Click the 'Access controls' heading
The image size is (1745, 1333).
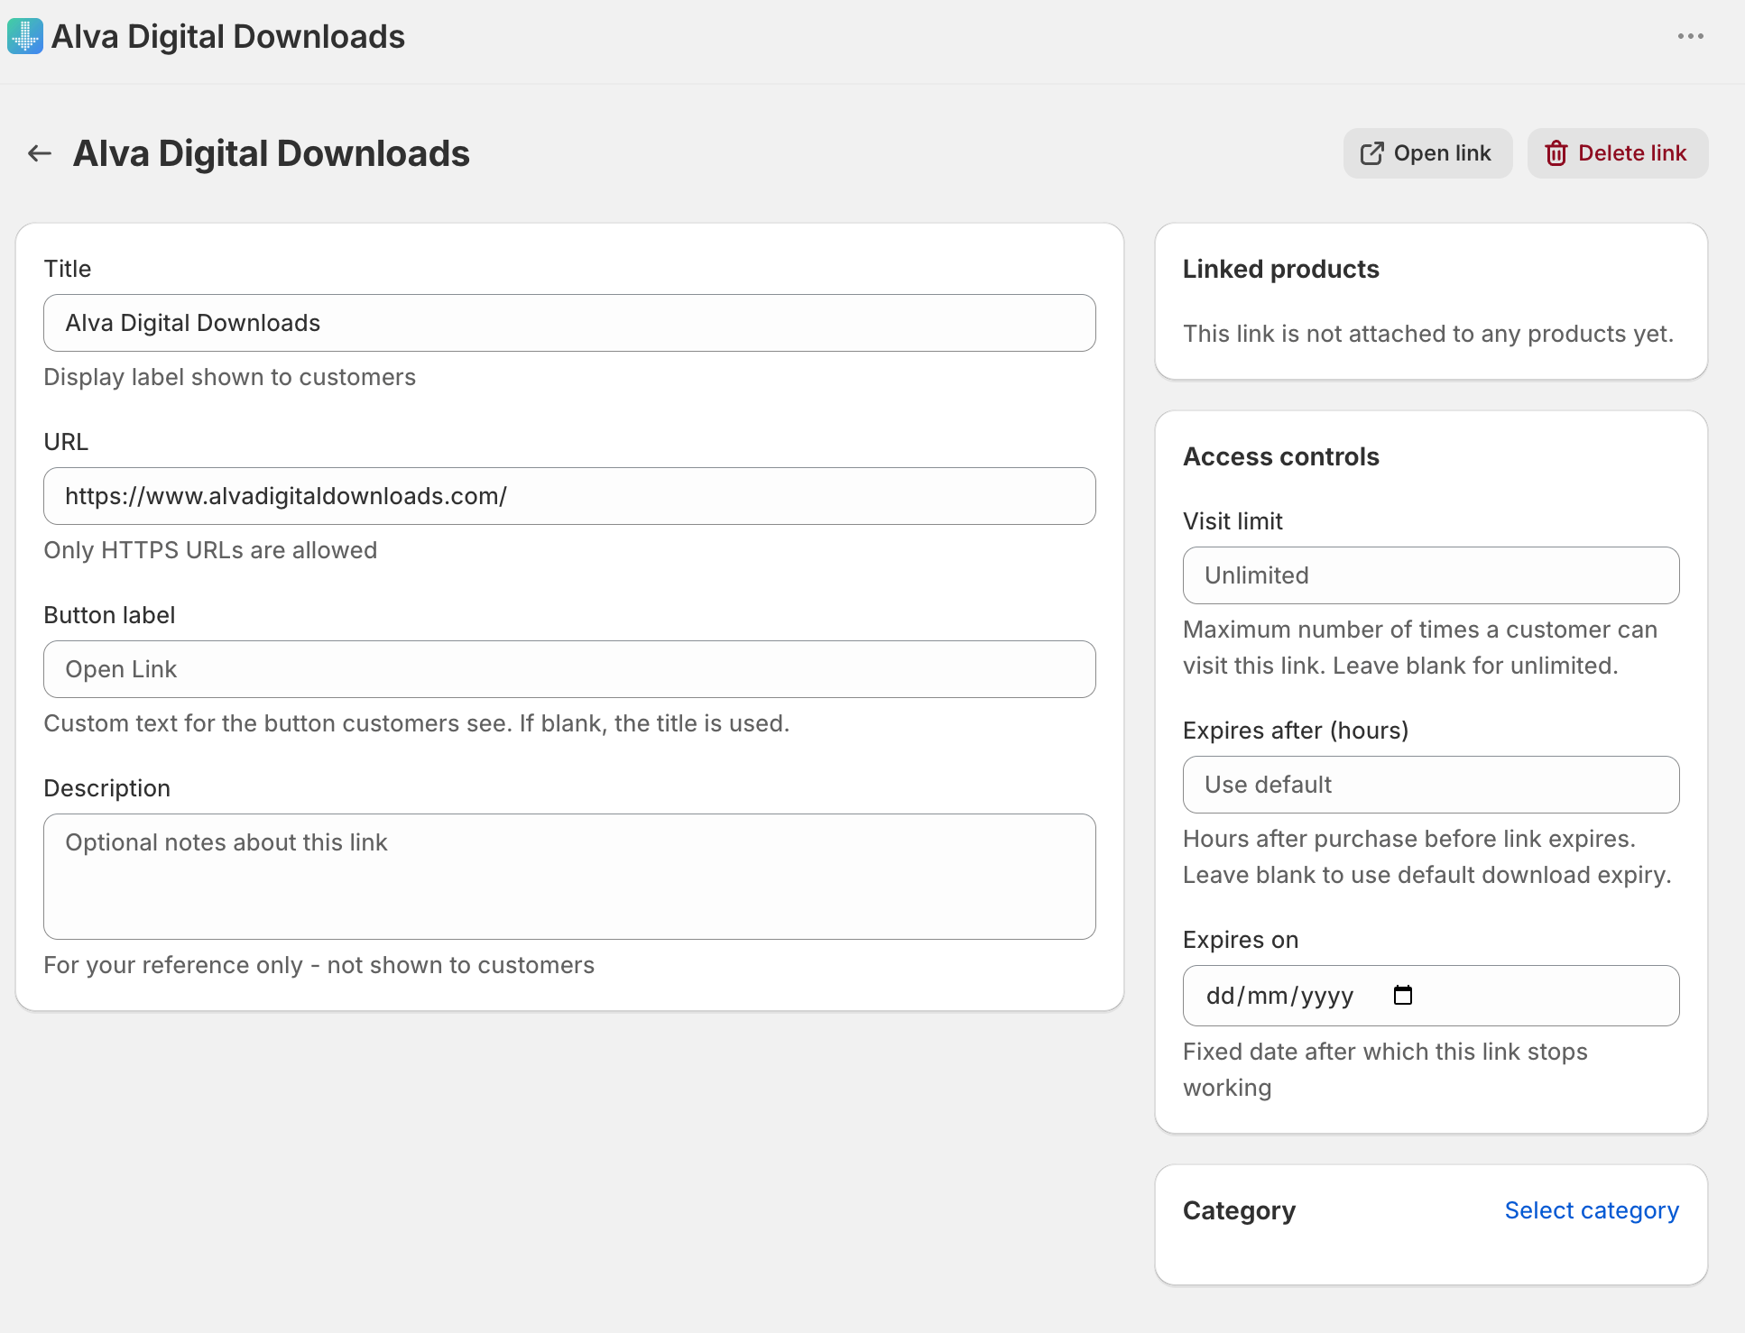1280,456
